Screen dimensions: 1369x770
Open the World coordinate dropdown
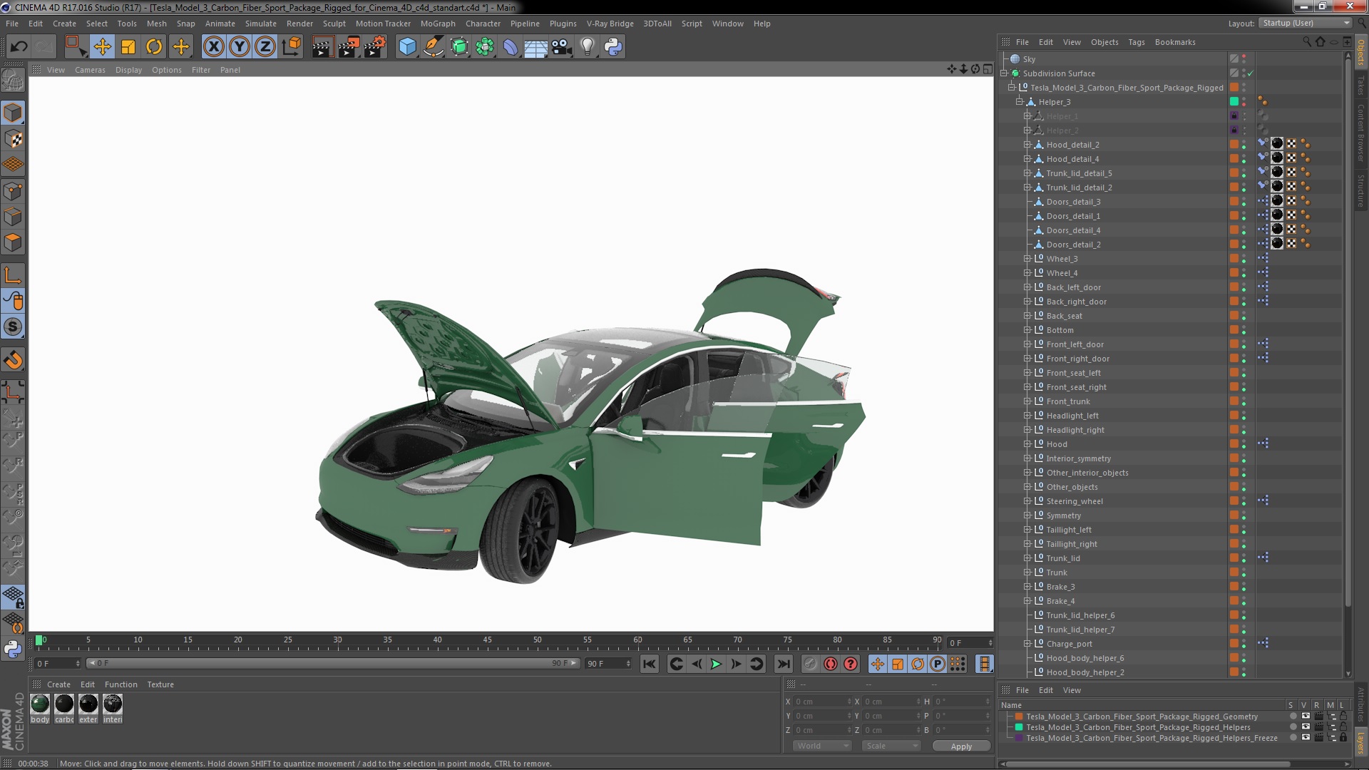[822, 746]
